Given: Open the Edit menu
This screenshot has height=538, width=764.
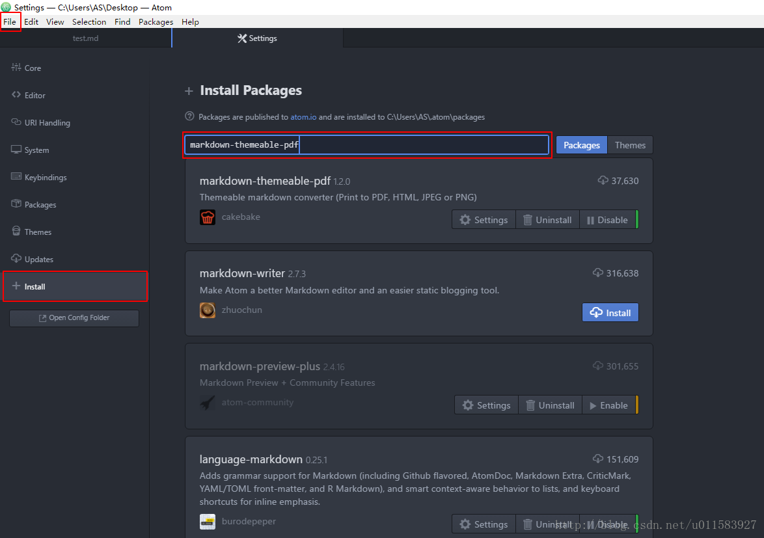Looking at the screenshot, I should click(31, 22).
